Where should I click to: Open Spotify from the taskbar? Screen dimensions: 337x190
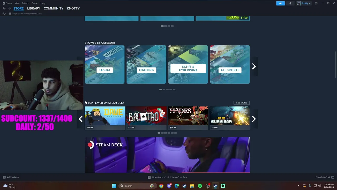[200, 186]
